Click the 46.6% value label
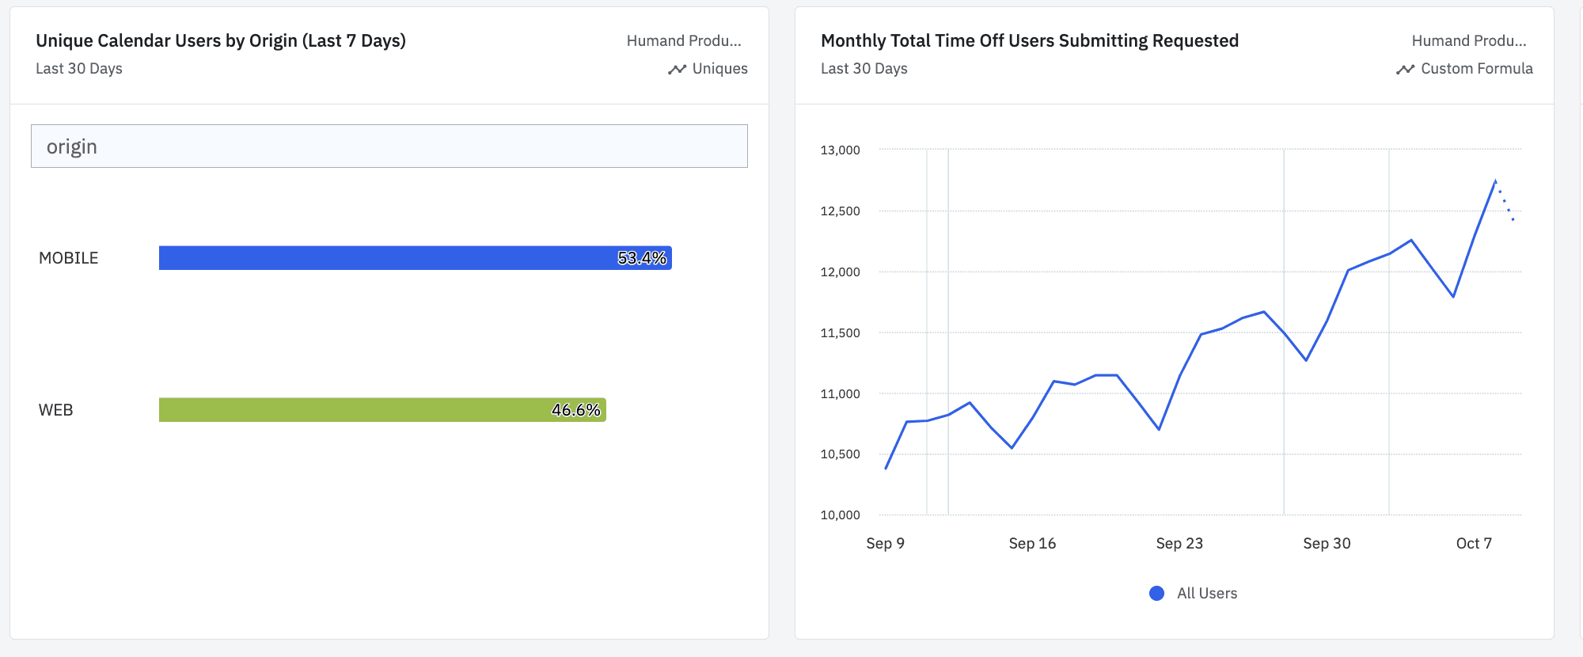This screenshot has height=657, width=1583. 575,410
